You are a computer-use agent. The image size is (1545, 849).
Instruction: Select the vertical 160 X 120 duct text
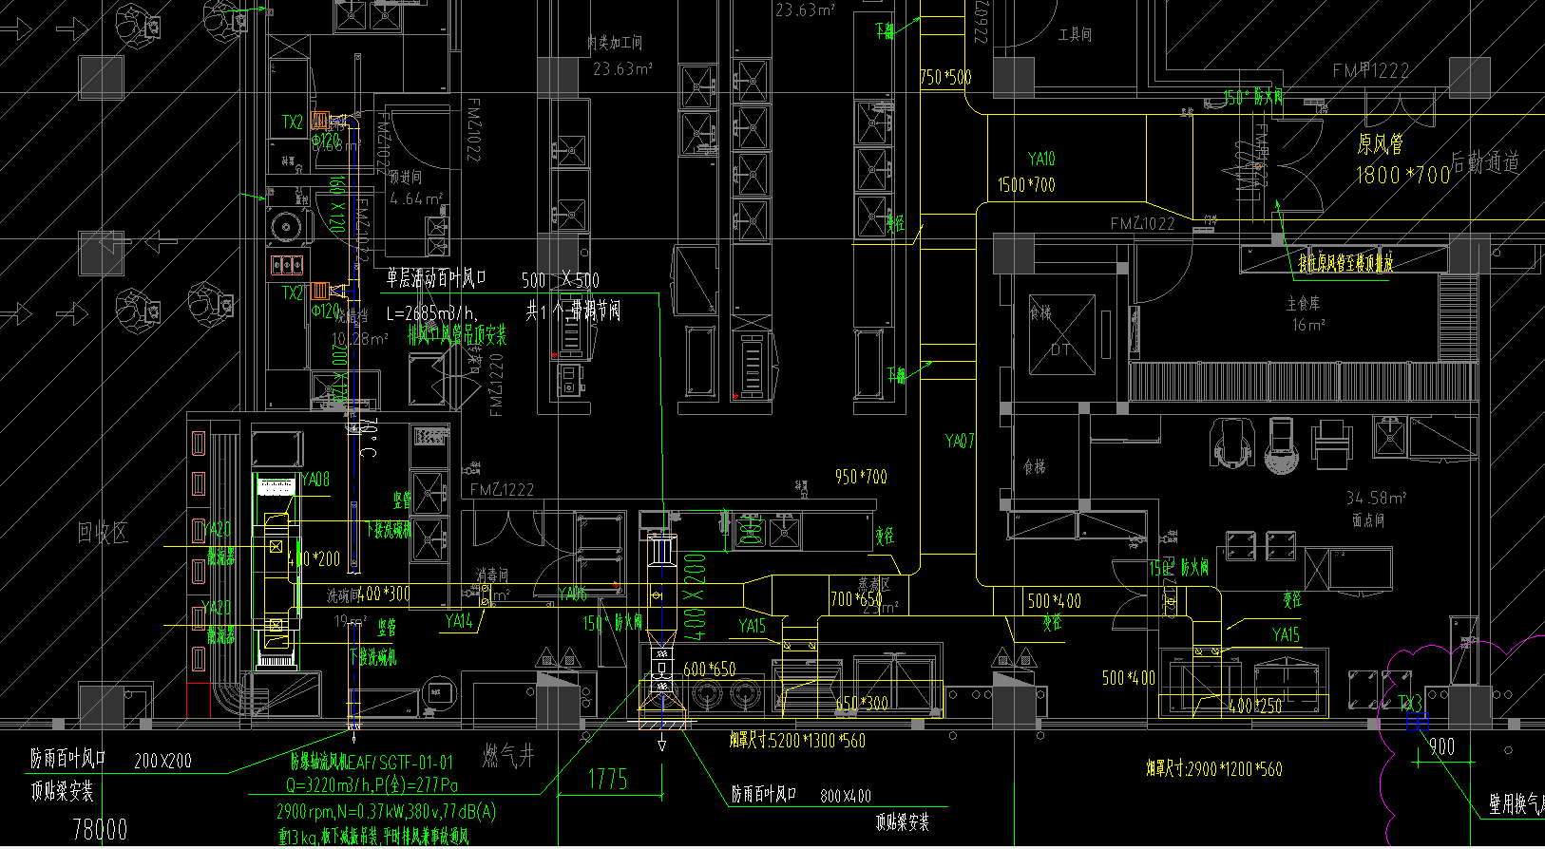click(336, 204)
